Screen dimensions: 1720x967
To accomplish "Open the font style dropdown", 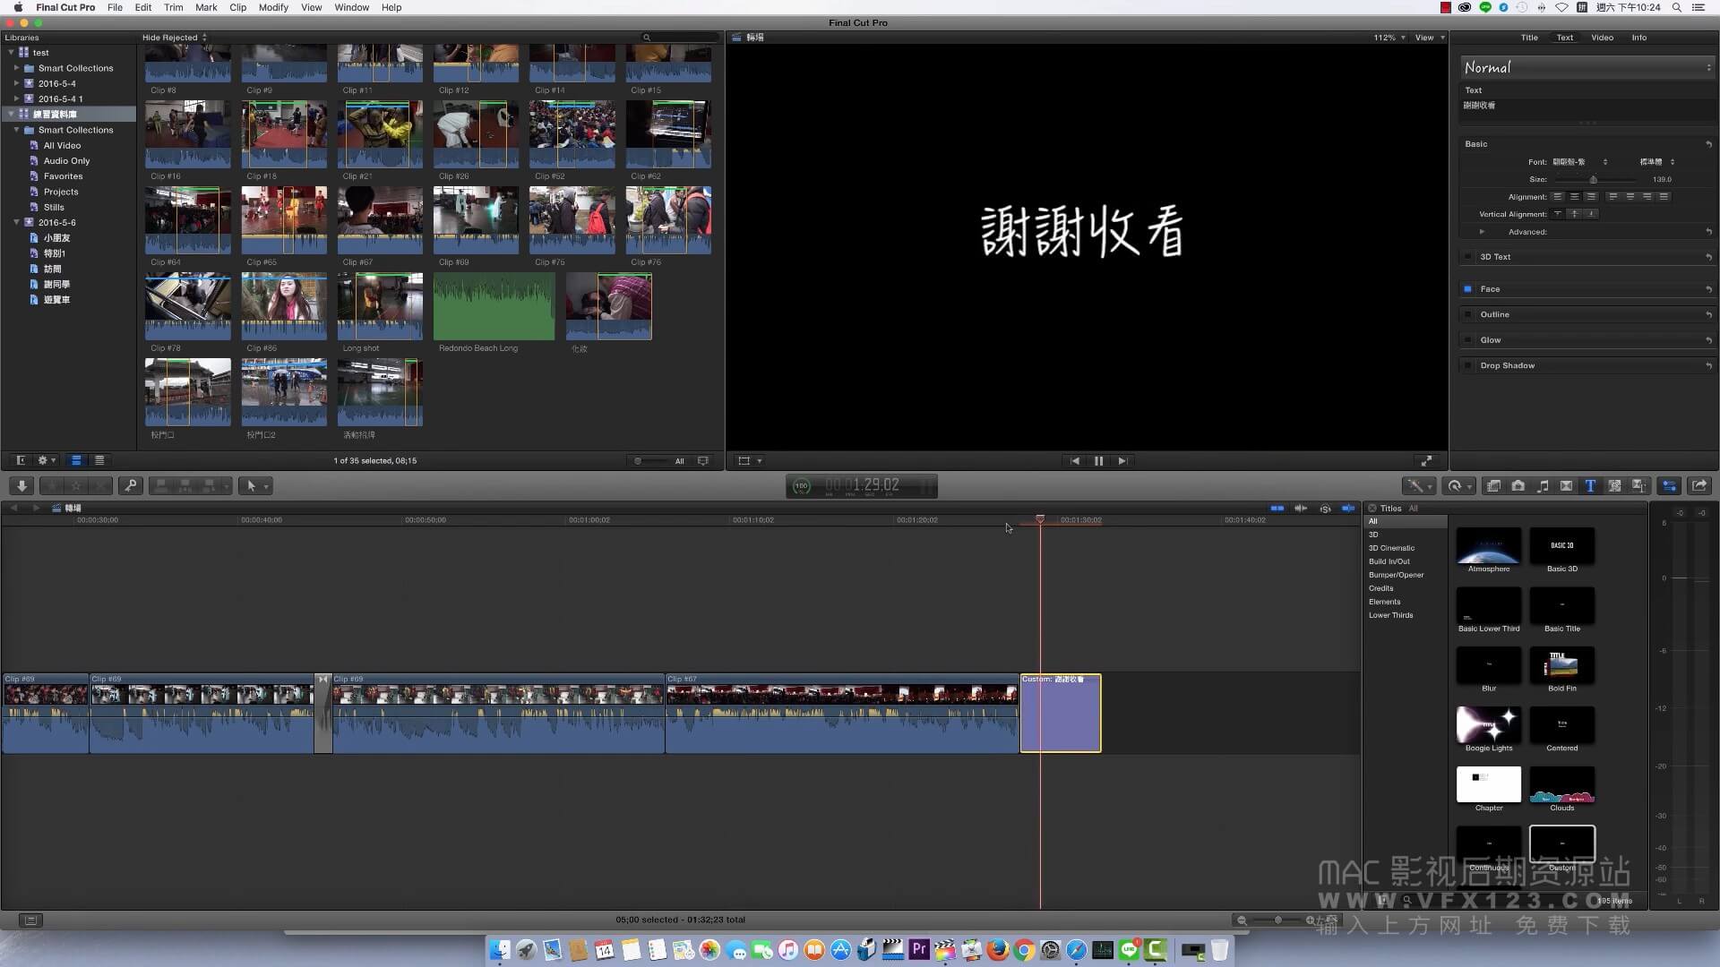I will [1657, 162].
